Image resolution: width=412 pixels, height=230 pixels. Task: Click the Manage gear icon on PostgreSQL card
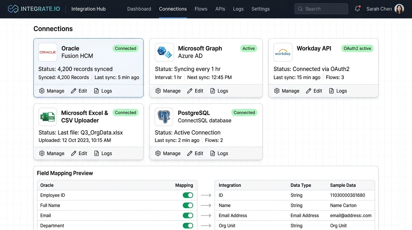pos(158,153)
